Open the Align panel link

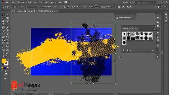point(124,7)
